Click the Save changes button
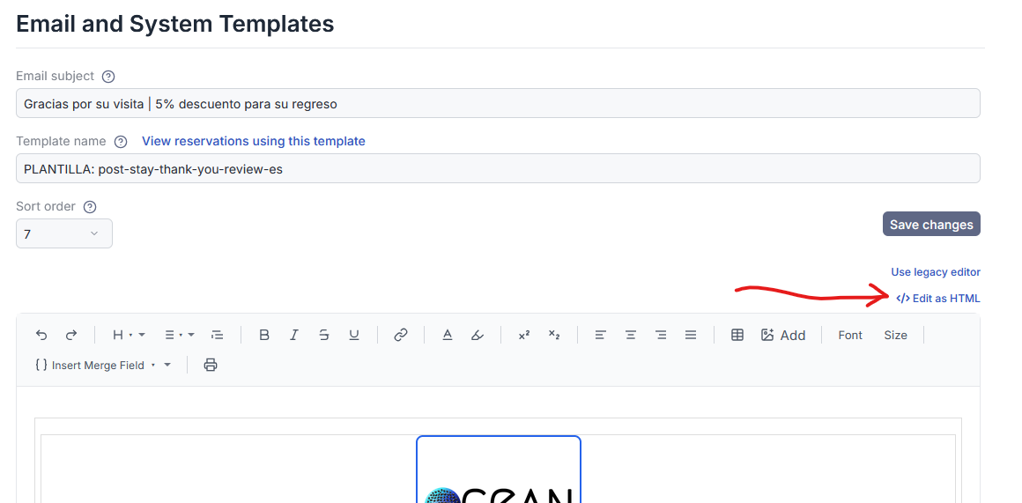The image size is (1022, 503). pos(931,225)
